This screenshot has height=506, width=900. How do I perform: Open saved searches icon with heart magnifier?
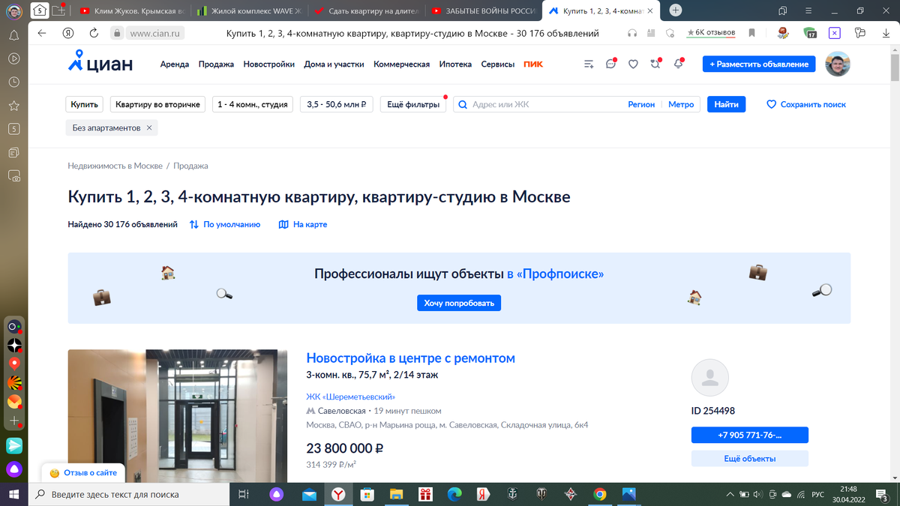tap(655, 64)
